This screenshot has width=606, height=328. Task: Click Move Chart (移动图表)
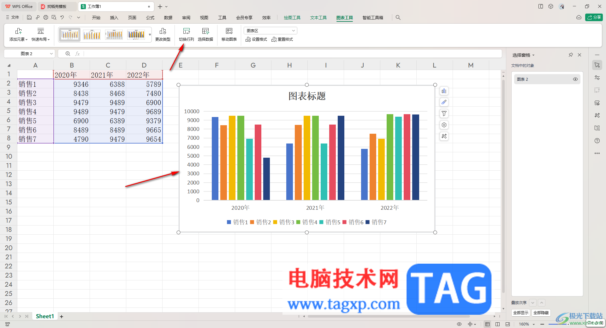coord(229,35)
